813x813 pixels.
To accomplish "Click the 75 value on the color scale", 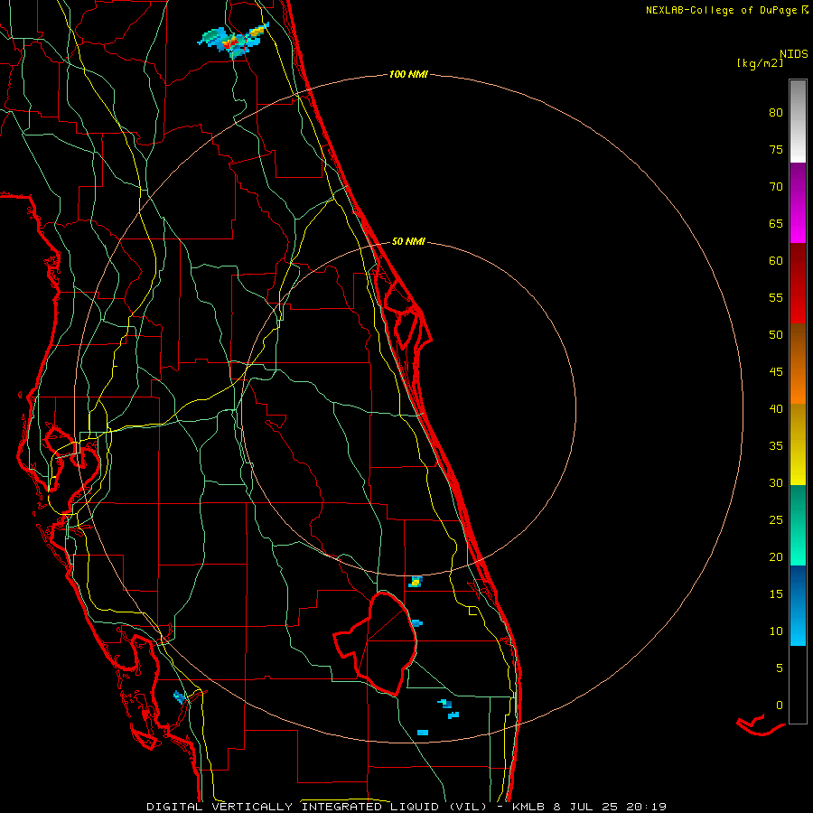I will pos(776,149).
